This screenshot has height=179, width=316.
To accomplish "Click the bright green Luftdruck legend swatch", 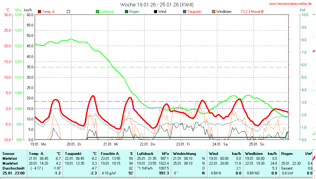I will pos(97,12).
